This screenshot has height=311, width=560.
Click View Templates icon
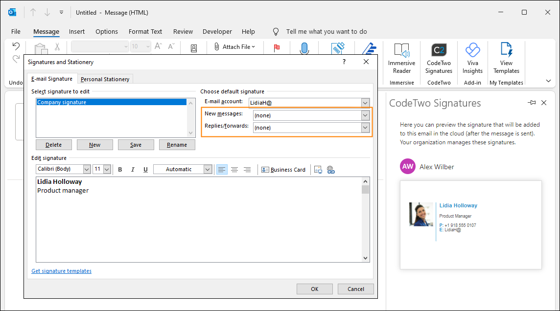(507, 59)
